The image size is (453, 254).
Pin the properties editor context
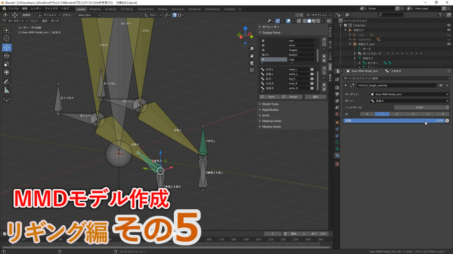tap(448, 71)
